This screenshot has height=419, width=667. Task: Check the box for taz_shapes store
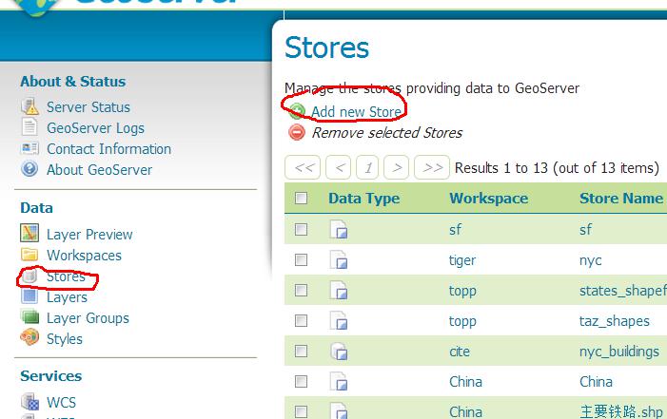tap(302, 320)
